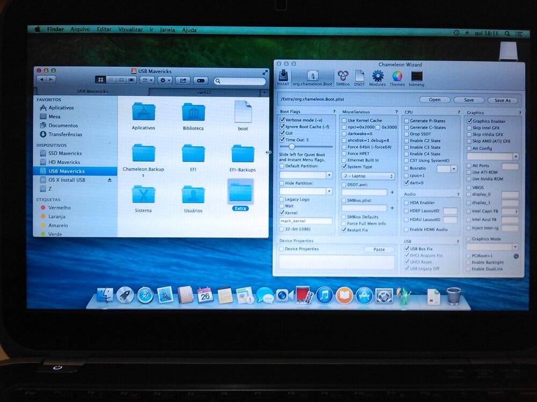Click the DSDT toolbar icon
The image size is (537, 402).
tap(359, 77)
